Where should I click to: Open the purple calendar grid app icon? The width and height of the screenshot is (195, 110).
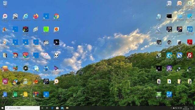169,68
